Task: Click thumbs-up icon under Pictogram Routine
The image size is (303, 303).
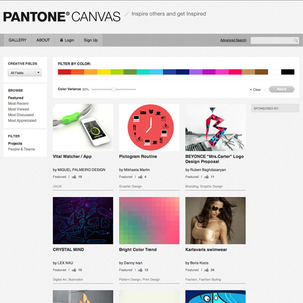Action: [140, 177]
